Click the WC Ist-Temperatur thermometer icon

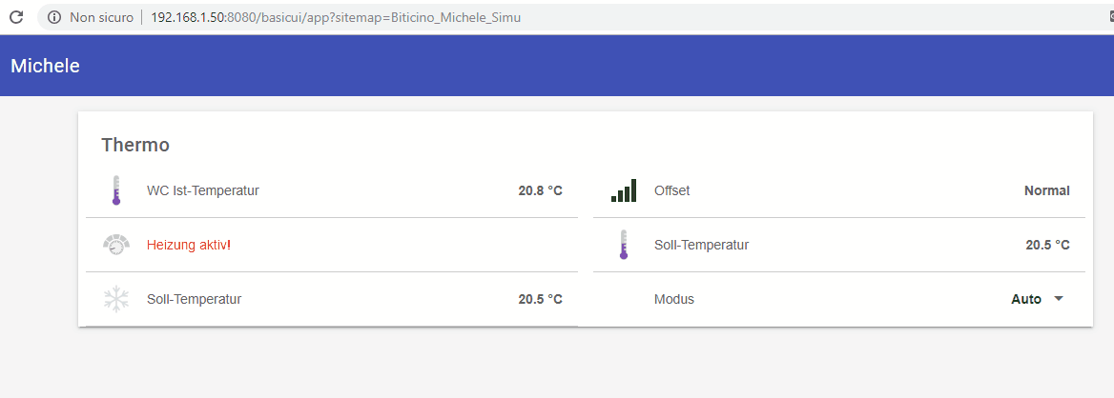116,190
